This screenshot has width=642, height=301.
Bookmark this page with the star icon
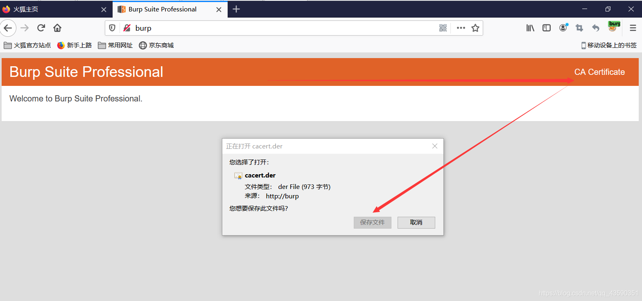[475, 28]
